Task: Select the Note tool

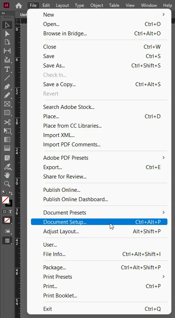Action: tap(7, 158)
